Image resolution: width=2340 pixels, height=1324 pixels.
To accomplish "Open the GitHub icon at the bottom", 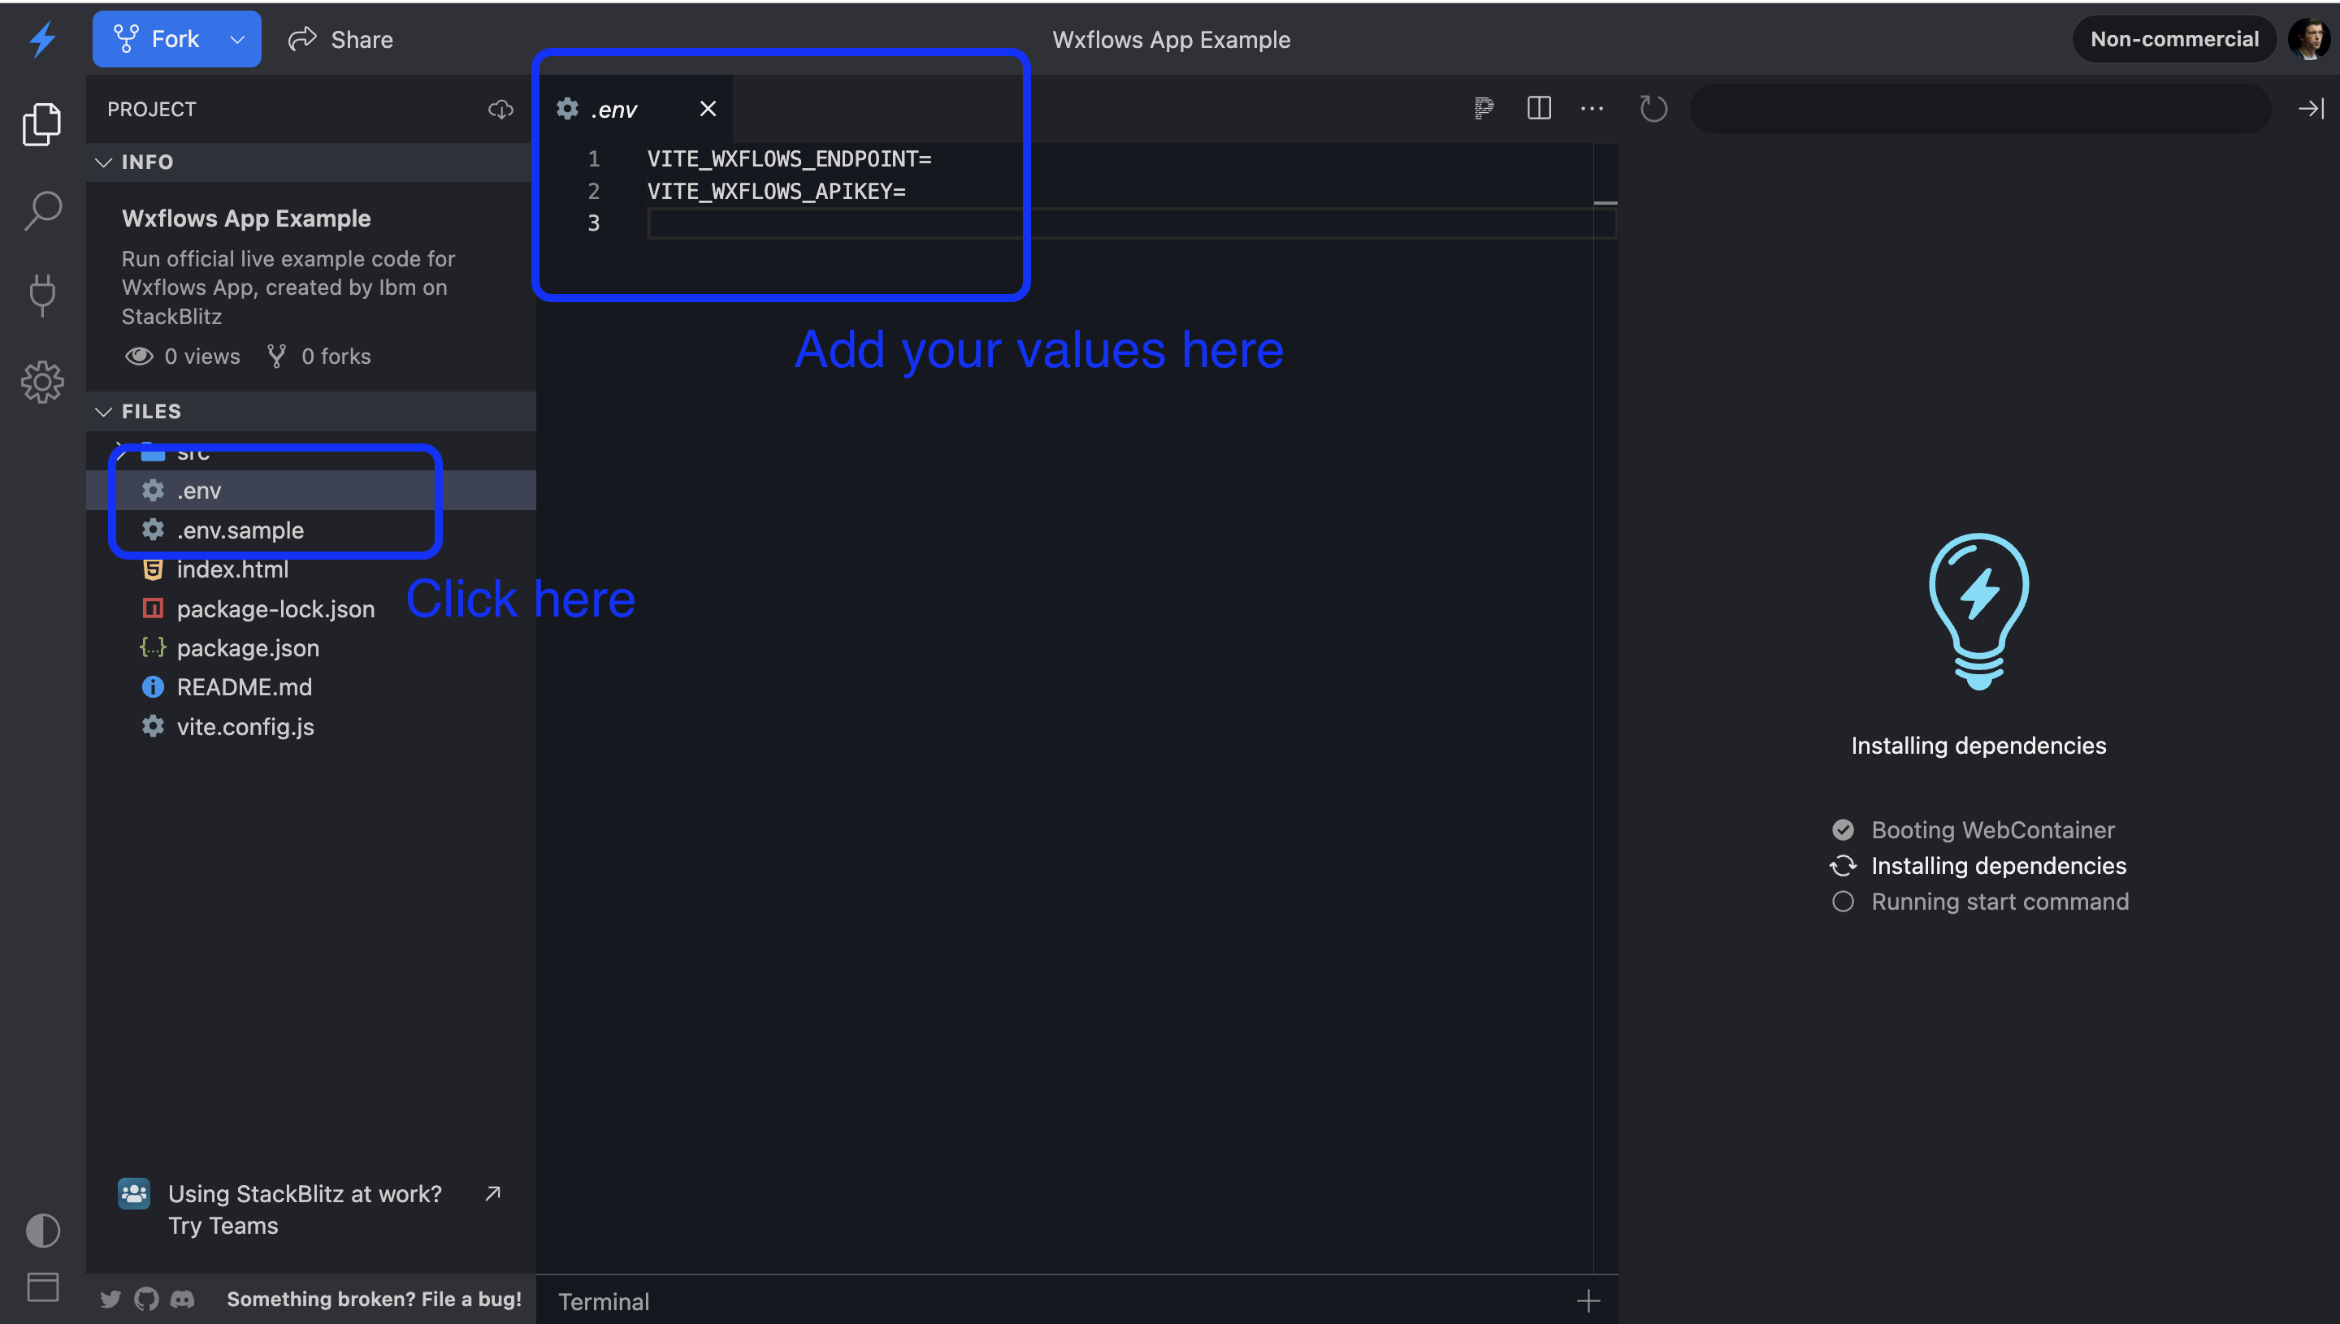I will pos(145,1299).
